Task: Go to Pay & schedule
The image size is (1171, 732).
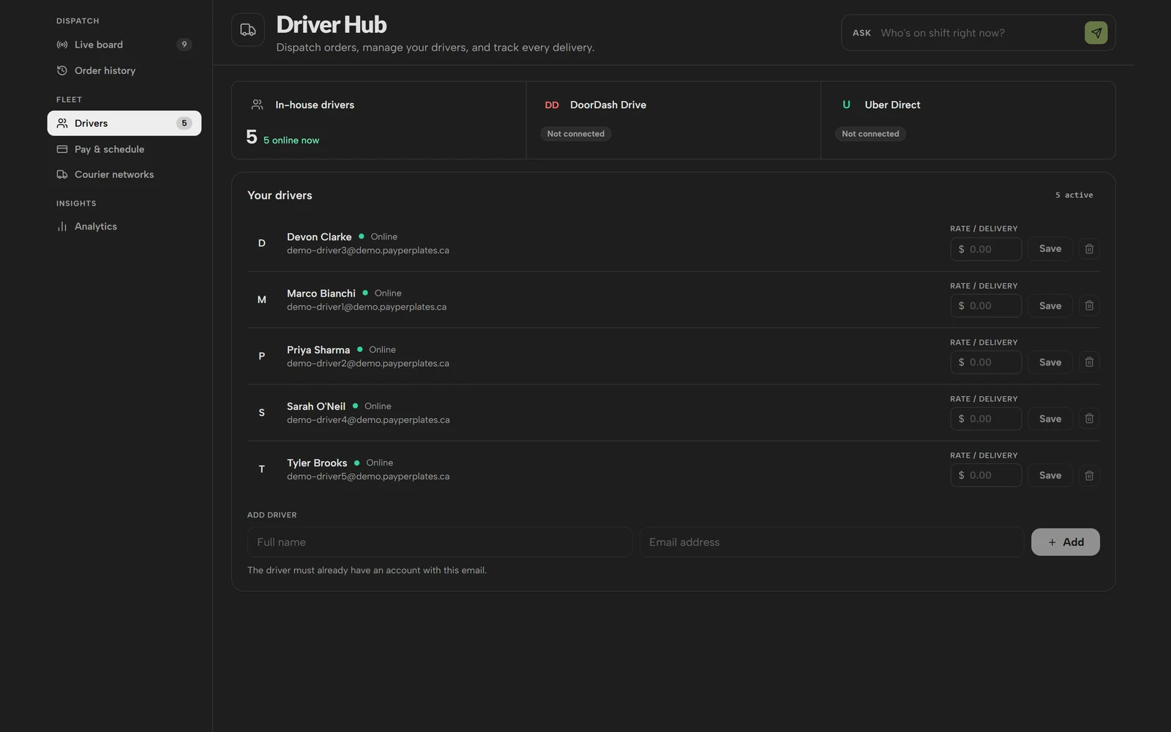Action: [x=124, y=149]
